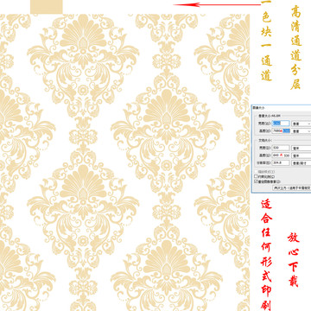Toggle the greyed-out scale styles checkbox
Image resolution: width=311 pixels, height=311 pixels.
(x=256, y=172)
